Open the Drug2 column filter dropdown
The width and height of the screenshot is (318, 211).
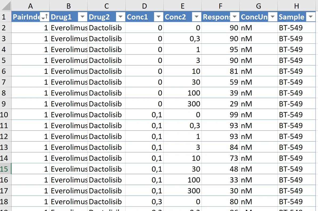point(121,17)
